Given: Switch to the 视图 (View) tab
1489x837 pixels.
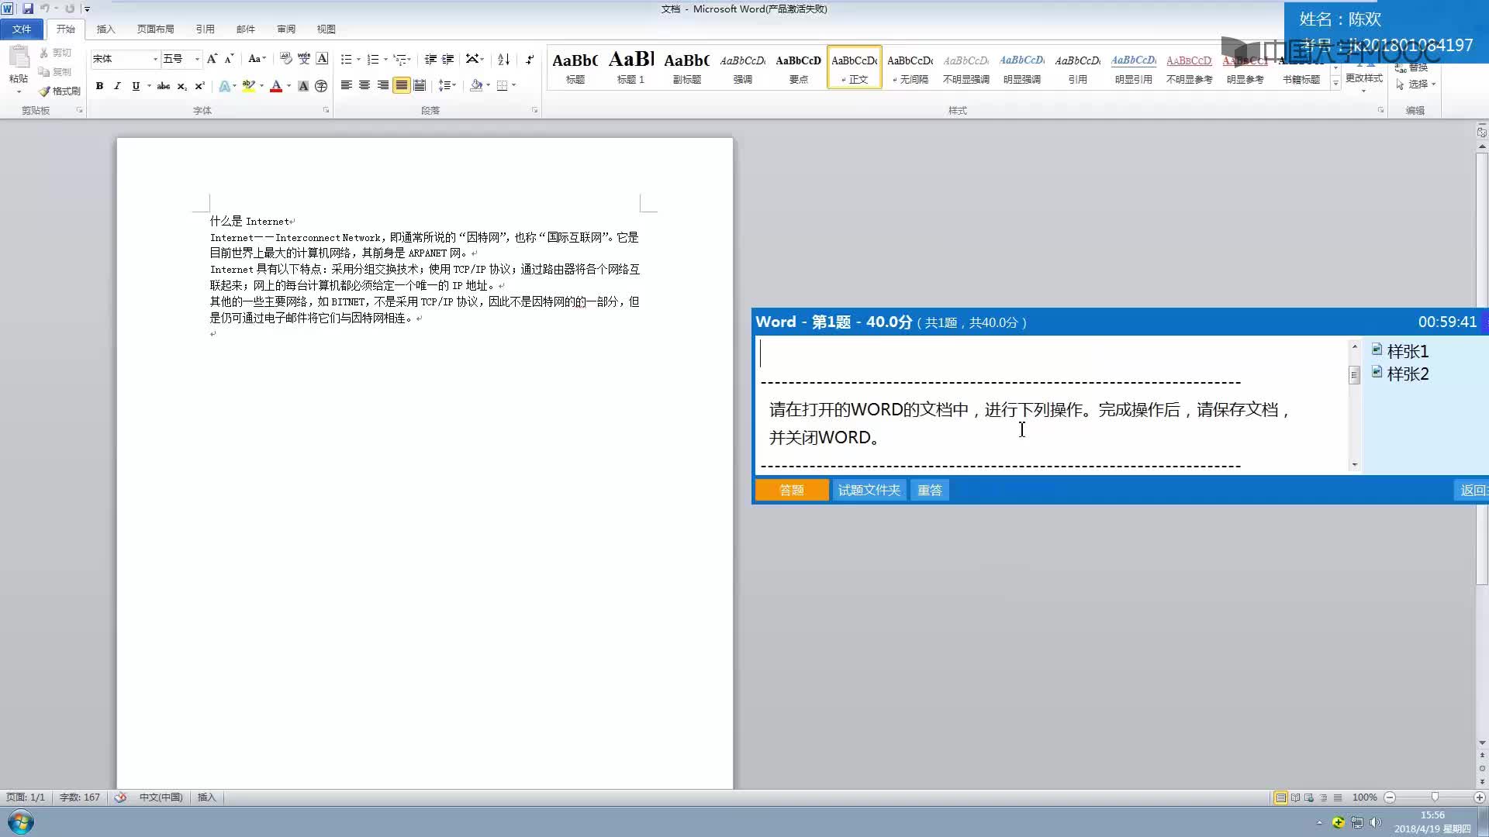Looking at the screenshot, I should pyautogui.click(x=326, y=29).
